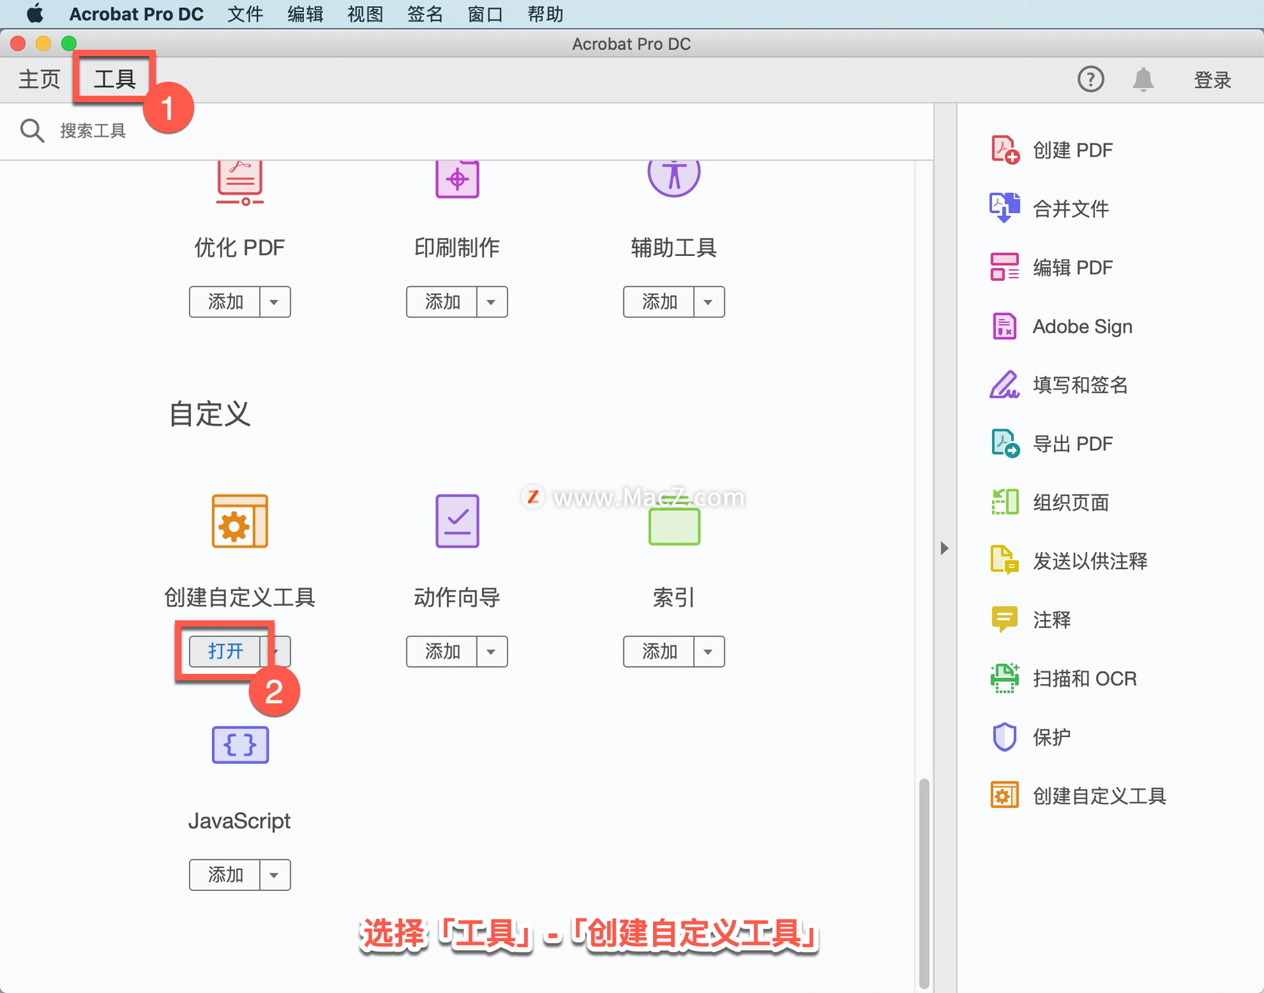Open the 编辑 menu
The width and height of the screenshot is (1264, 993).
pyautogui.click(x=305, y=14)
